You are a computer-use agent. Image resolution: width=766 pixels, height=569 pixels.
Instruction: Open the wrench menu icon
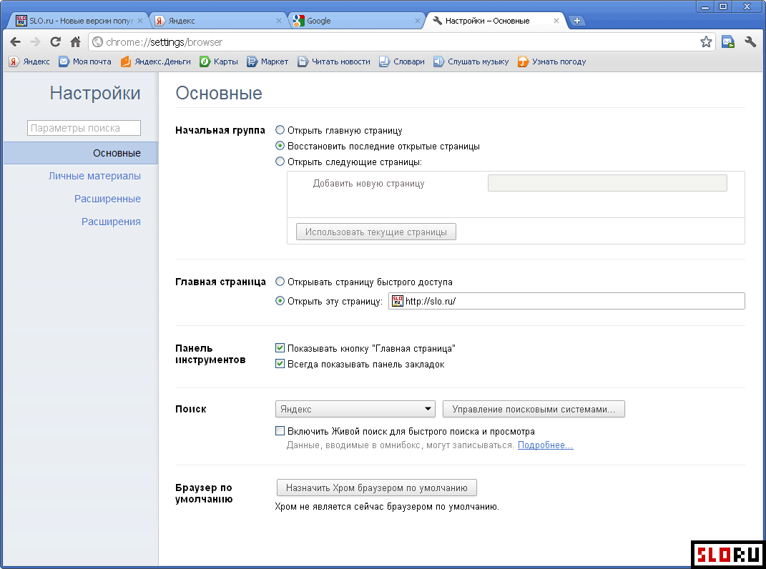(x=750, y=42)
